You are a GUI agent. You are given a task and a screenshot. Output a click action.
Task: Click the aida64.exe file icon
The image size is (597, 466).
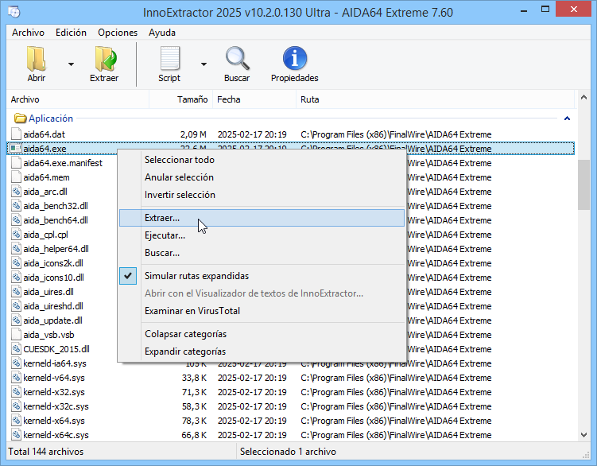(16, 148)
